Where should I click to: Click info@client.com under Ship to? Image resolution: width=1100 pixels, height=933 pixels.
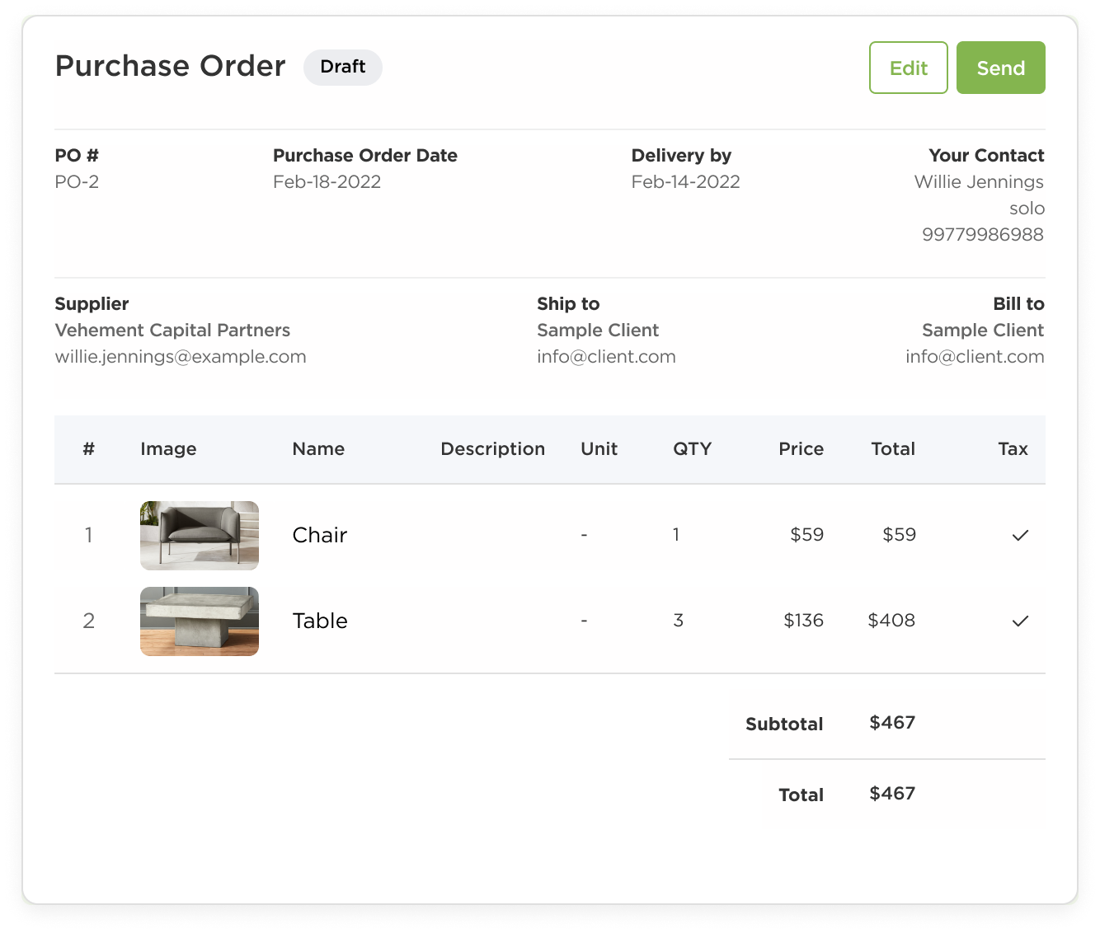click(x=606, y=356)
